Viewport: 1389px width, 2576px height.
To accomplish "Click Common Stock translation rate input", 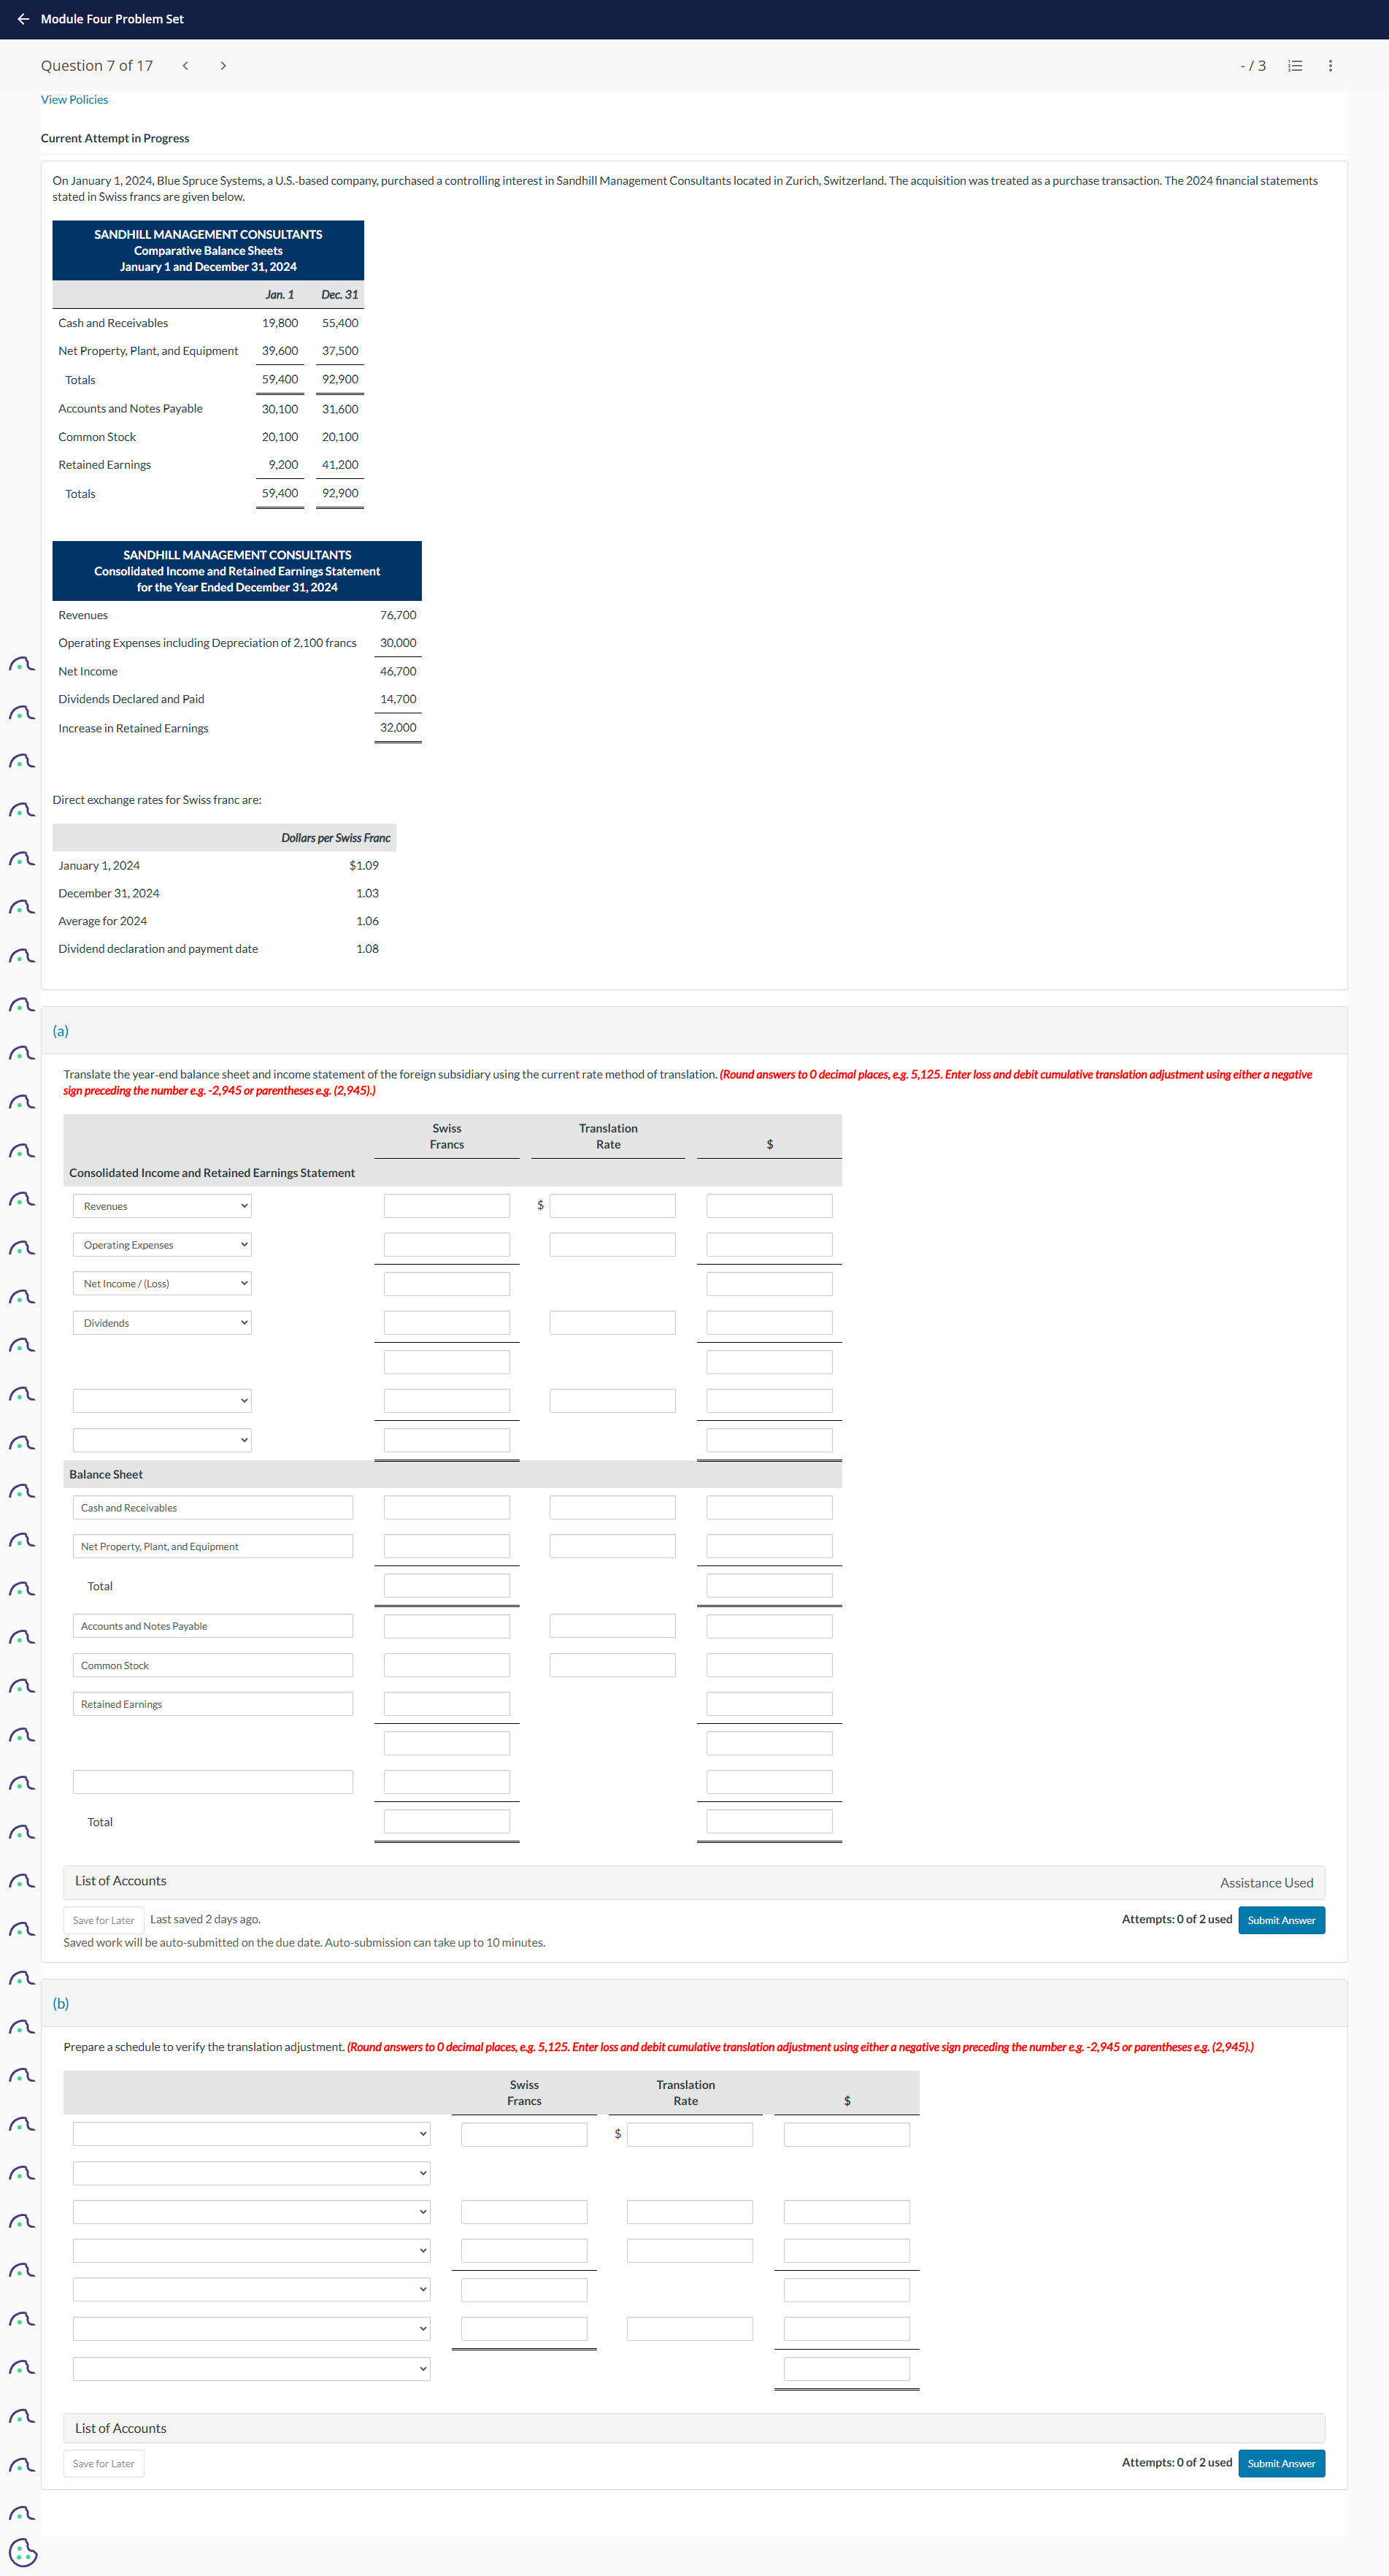I will [612, 1665].
